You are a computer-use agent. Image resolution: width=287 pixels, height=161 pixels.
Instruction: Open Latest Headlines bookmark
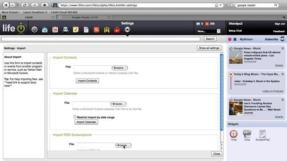pyautogui.click(x=35, y=12)
